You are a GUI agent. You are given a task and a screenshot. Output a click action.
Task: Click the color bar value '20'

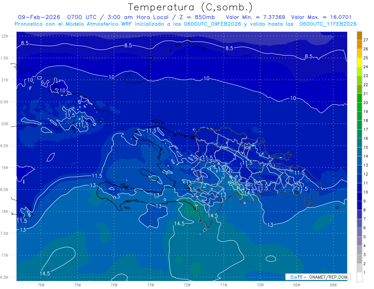[366, 103]
